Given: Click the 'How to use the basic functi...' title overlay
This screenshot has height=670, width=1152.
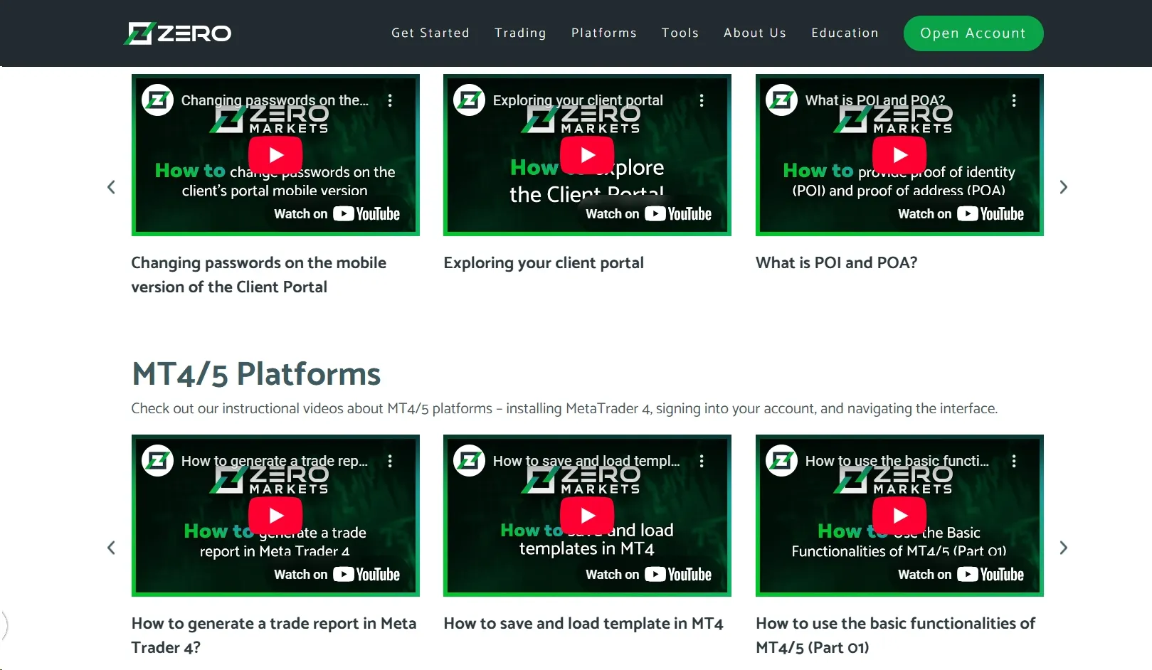Looking at the screenshot, I should (x=897, y=461).
